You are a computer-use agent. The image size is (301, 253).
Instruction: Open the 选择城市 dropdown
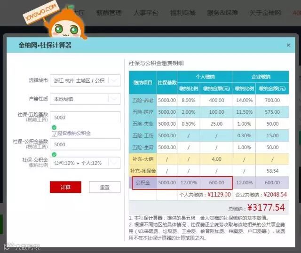(x=85, y=80)
